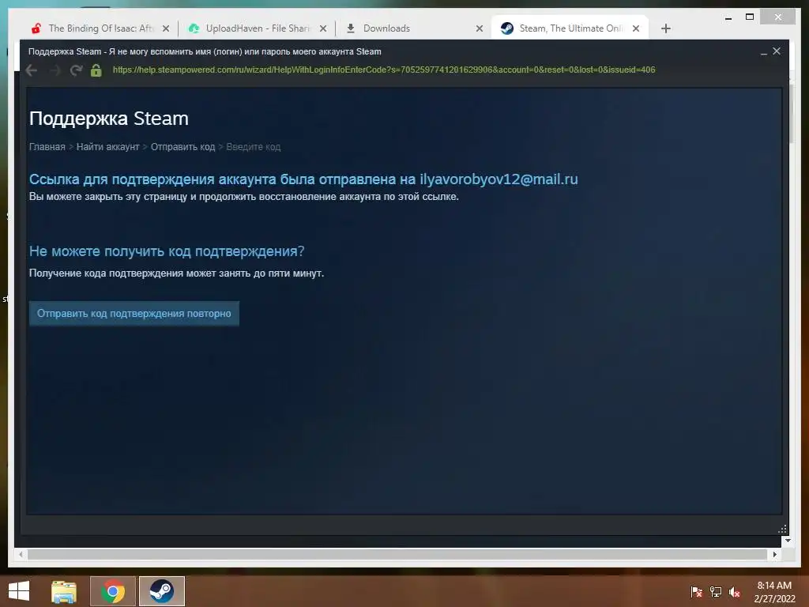Open Steam from the taskbar
809x607 pixels.
click(161, 591)
